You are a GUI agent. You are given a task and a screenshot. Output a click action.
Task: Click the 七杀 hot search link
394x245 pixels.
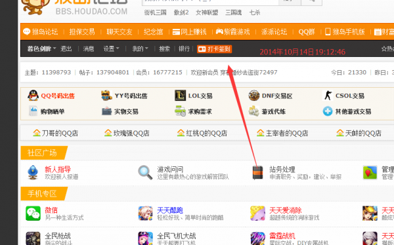pos(255,12)
